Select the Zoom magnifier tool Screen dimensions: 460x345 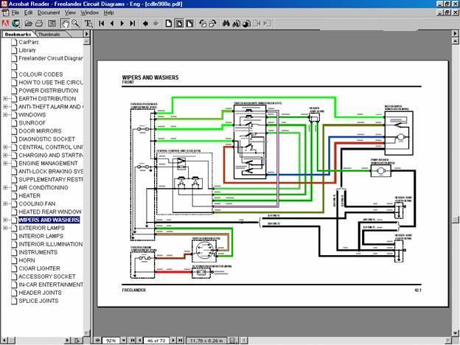(76, 24)
